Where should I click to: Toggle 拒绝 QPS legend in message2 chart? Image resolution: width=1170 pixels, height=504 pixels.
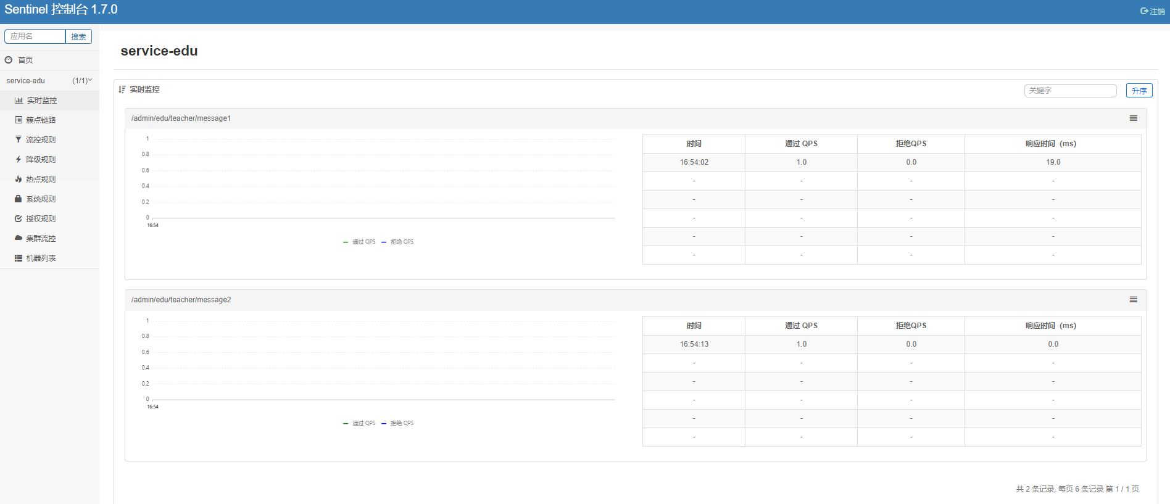[x=397, y=423]
